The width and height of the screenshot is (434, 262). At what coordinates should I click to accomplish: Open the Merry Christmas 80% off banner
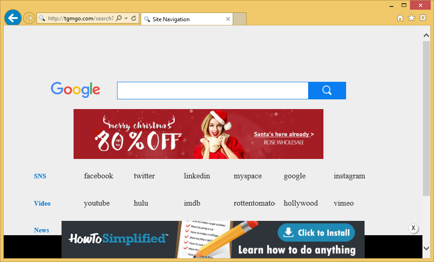point(198,134)
